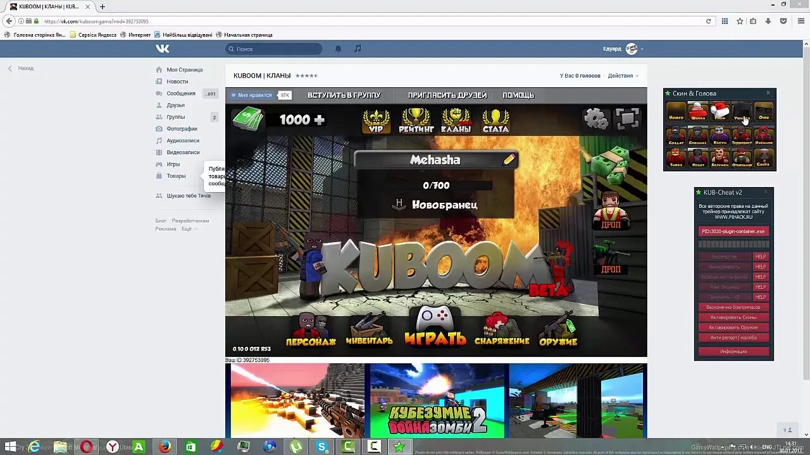Expand the Ещё footer menu
The width and height of the screenshot is (810, 455).
(189, 229)
